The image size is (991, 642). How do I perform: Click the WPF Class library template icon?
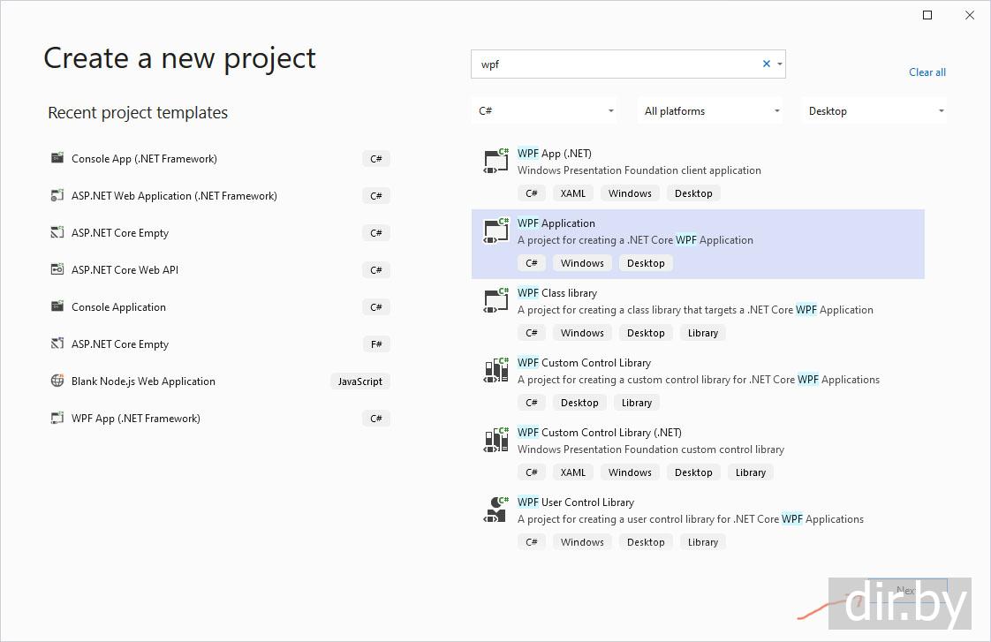[496, 299]
